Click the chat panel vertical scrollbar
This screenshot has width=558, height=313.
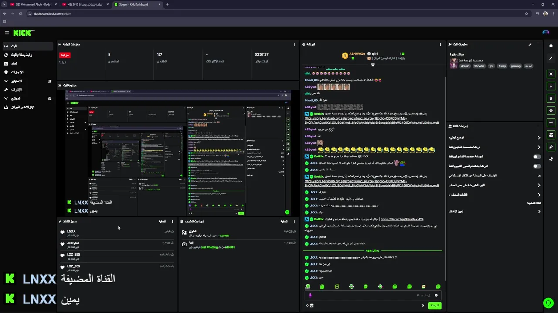coord(445,178)
